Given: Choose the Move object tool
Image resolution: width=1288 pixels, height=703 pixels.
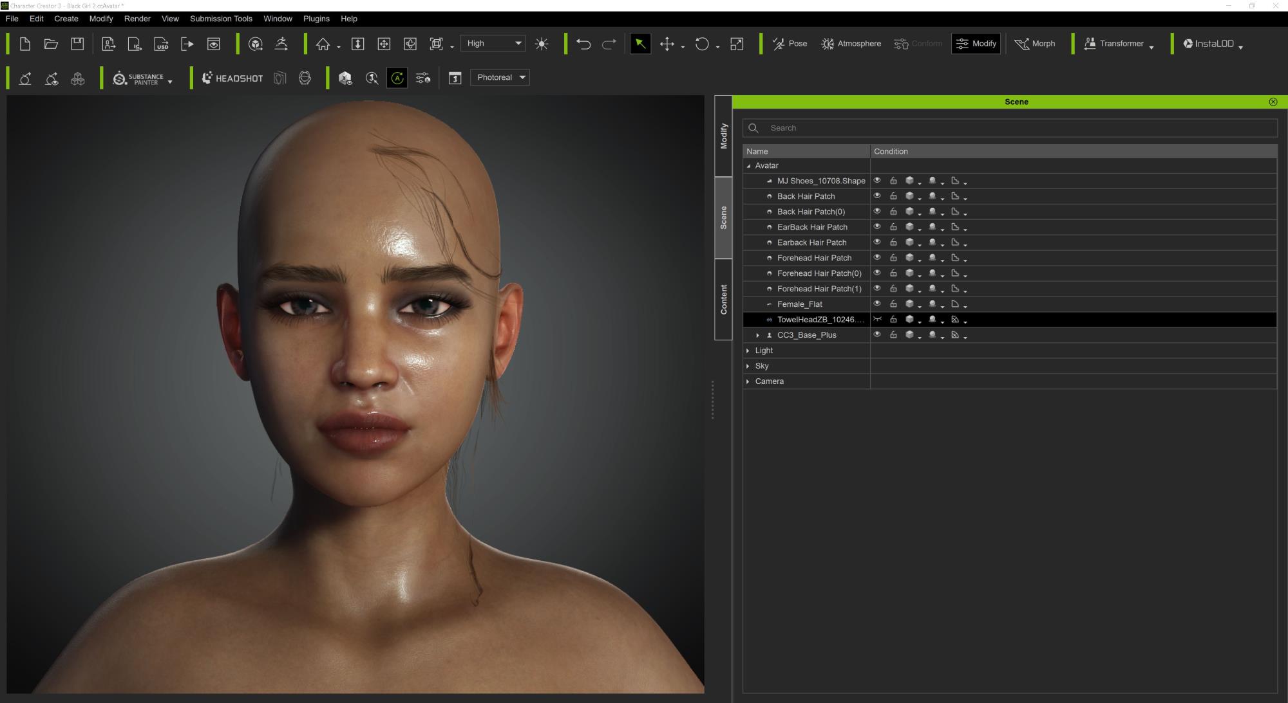Looking at the screenshot, I should point(667,44).
